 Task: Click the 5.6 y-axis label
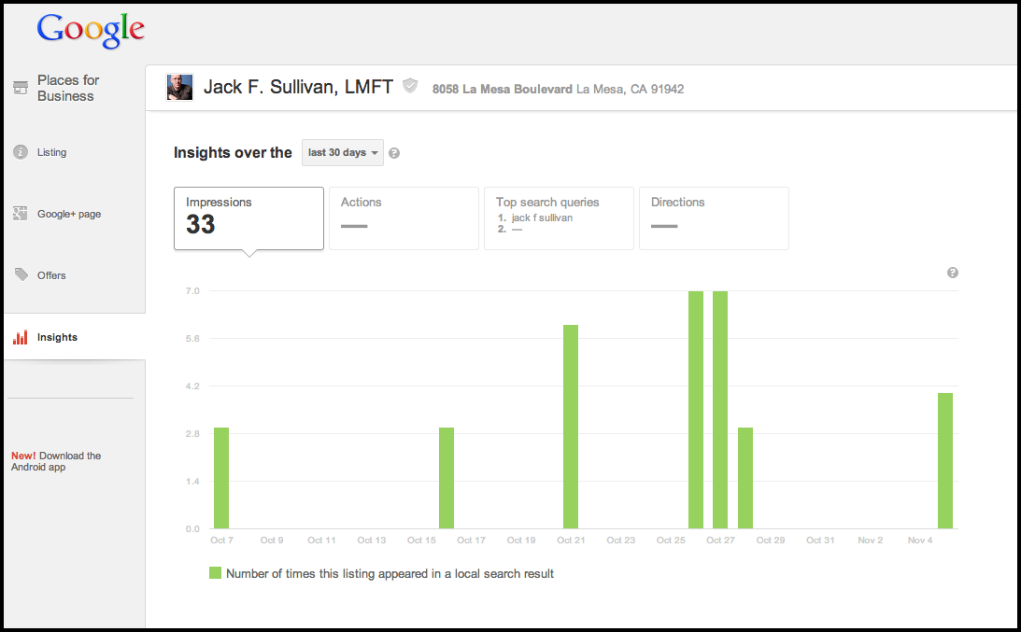tap(192, 339)
